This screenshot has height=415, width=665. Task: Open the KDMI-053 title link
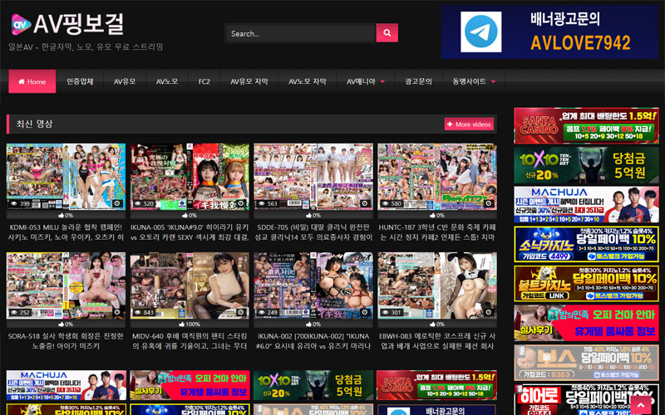click(66, 232)
